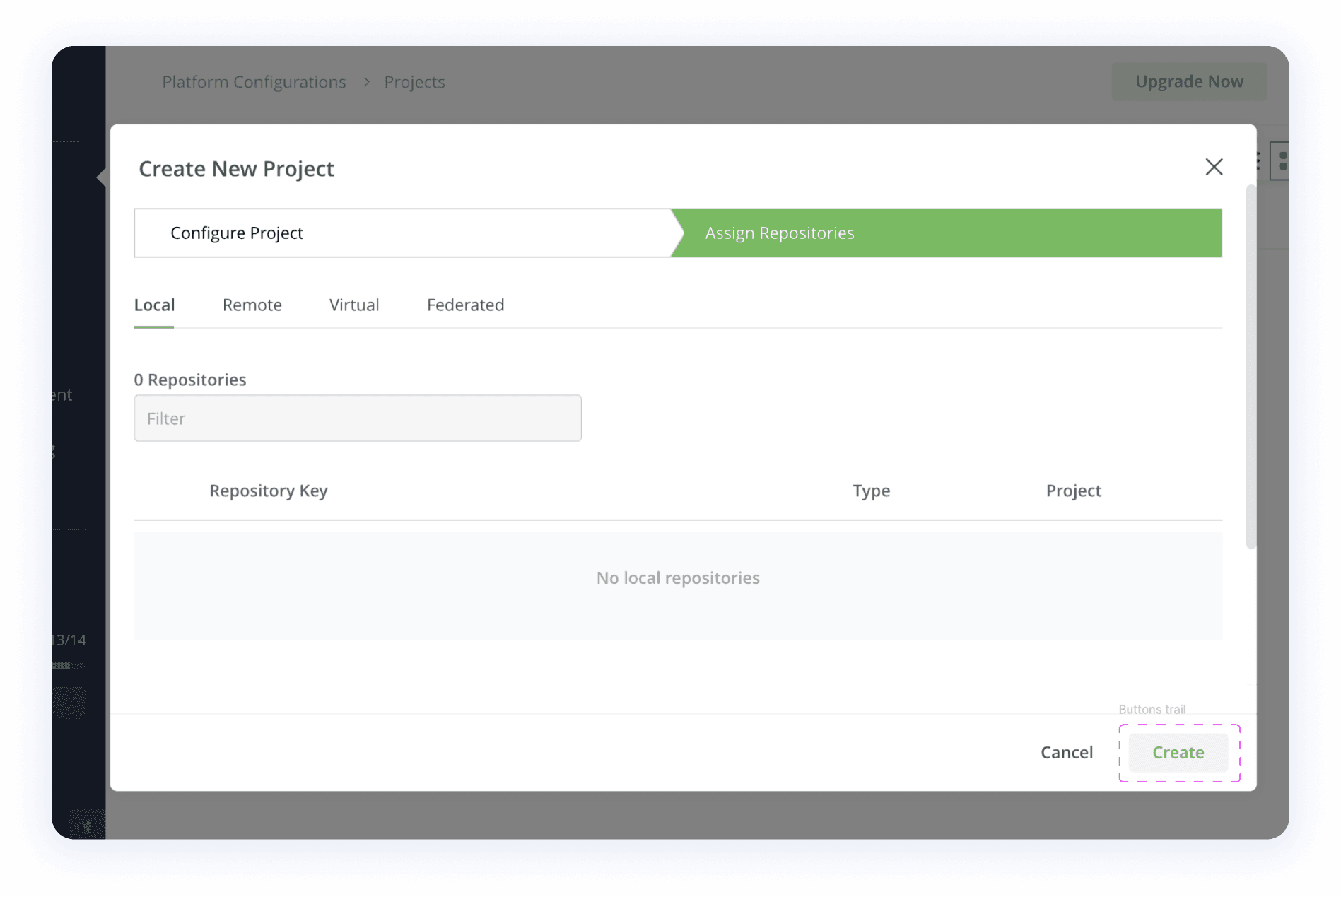
Task: Select the Assign Repositories step
Action: point(947,233)
